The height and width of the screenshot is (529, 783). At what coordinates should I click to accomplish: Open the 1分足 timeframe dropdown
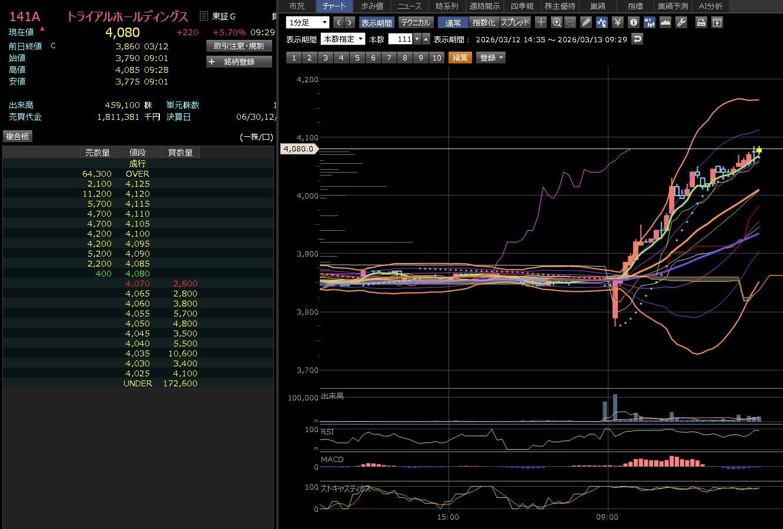click(x=307, y=22)
